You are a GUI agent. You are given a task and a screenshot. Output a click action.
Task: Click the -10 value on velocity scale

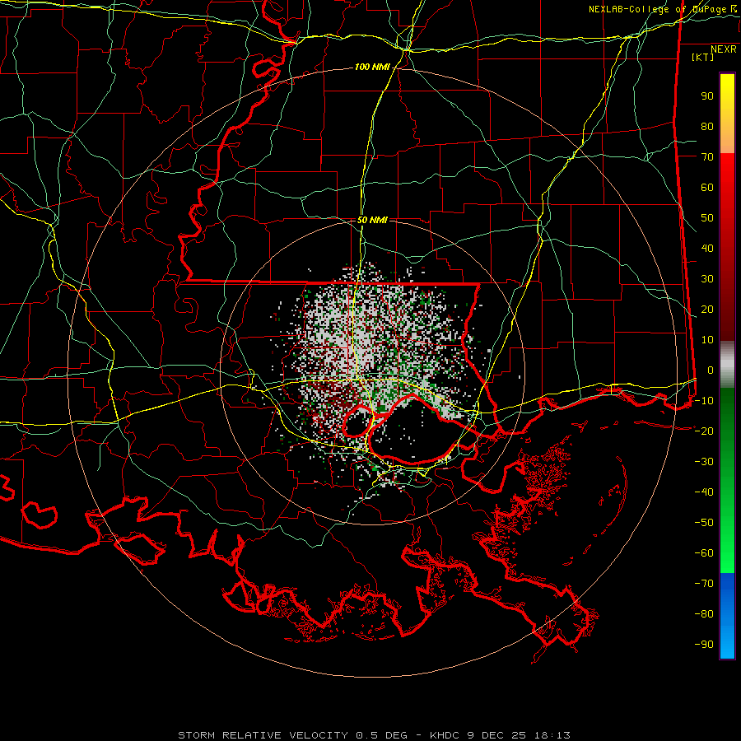tap(704, 401)
